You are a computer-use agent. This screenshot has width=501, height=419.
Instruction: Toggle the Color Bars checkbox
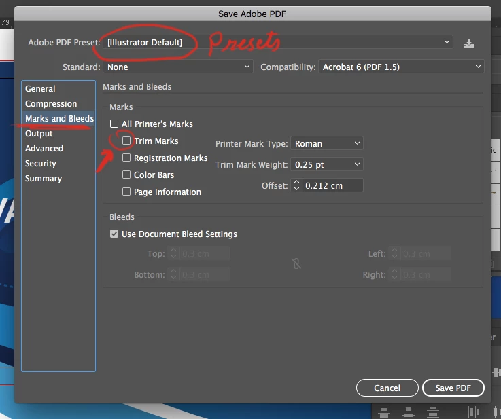(126, 175)
